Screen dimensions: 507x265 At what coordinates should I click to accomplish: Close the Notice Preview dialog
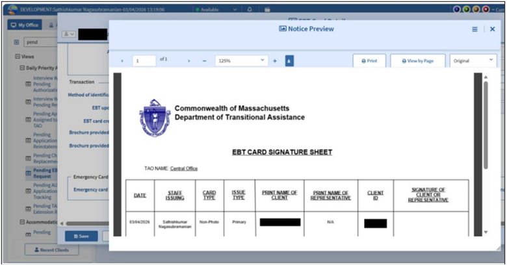coord(492,29)
